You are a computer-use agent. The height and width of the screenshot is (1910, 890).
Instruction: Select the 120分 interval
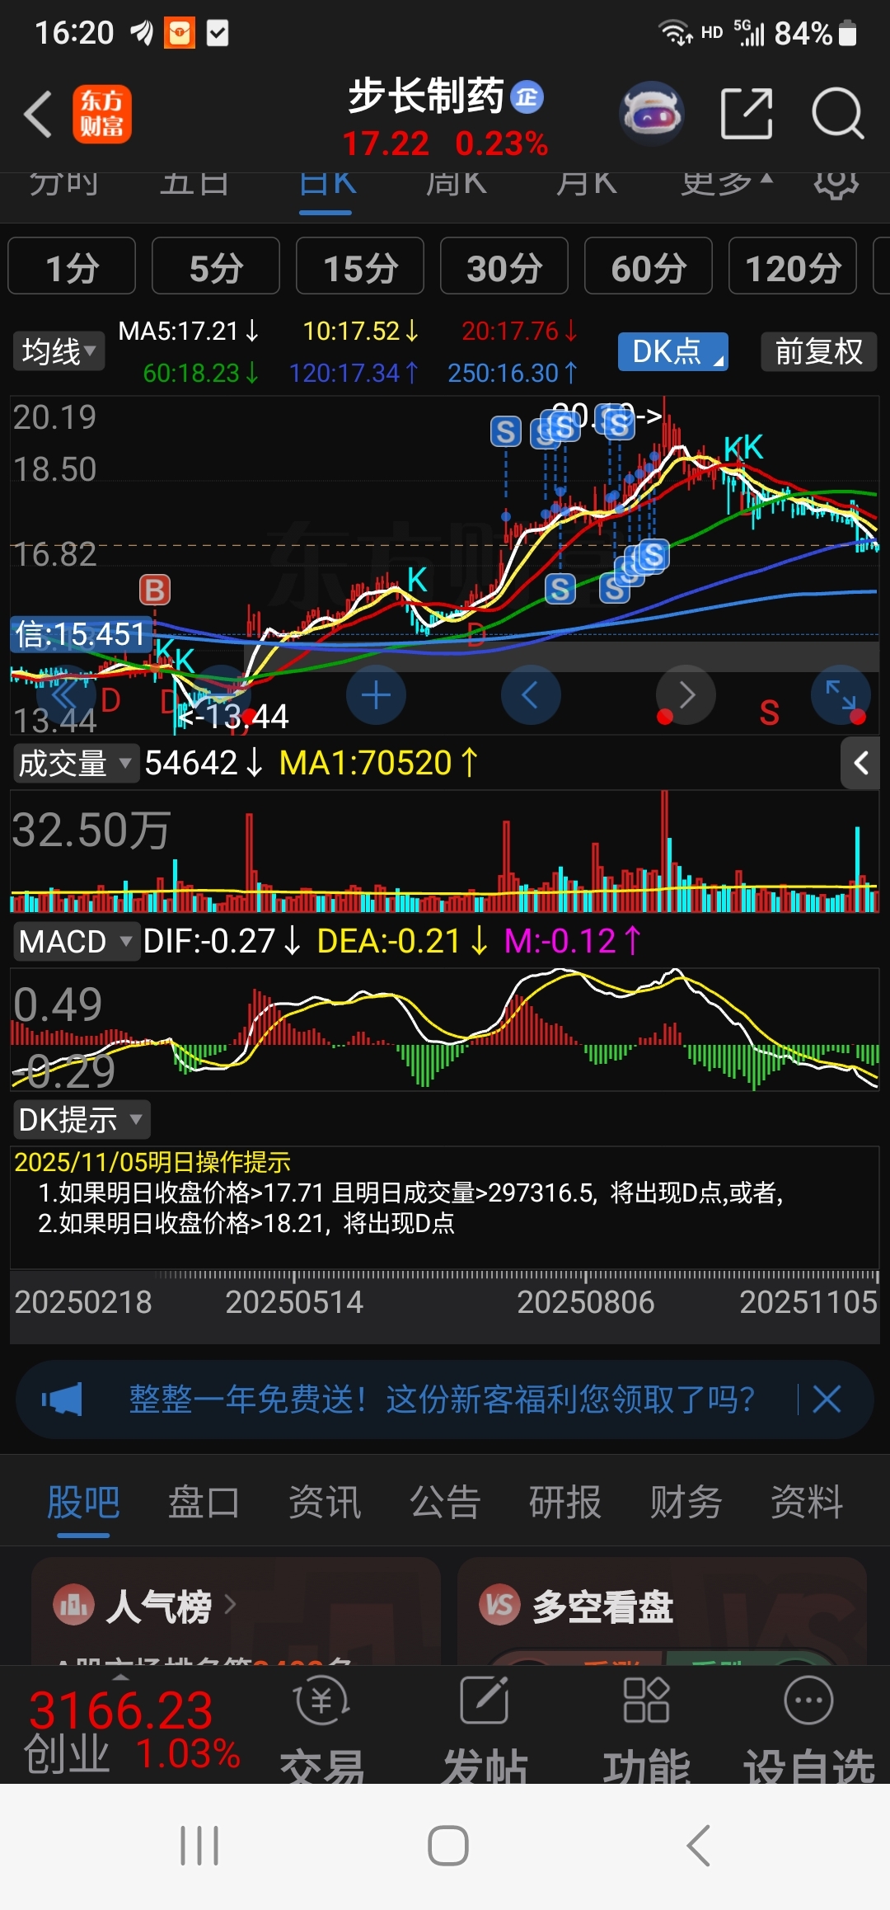[x=793, y=266]
